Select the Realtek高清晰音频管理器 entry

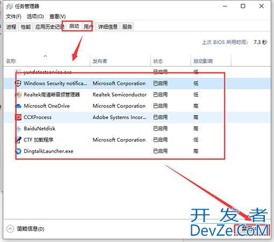tap(52, 95)
